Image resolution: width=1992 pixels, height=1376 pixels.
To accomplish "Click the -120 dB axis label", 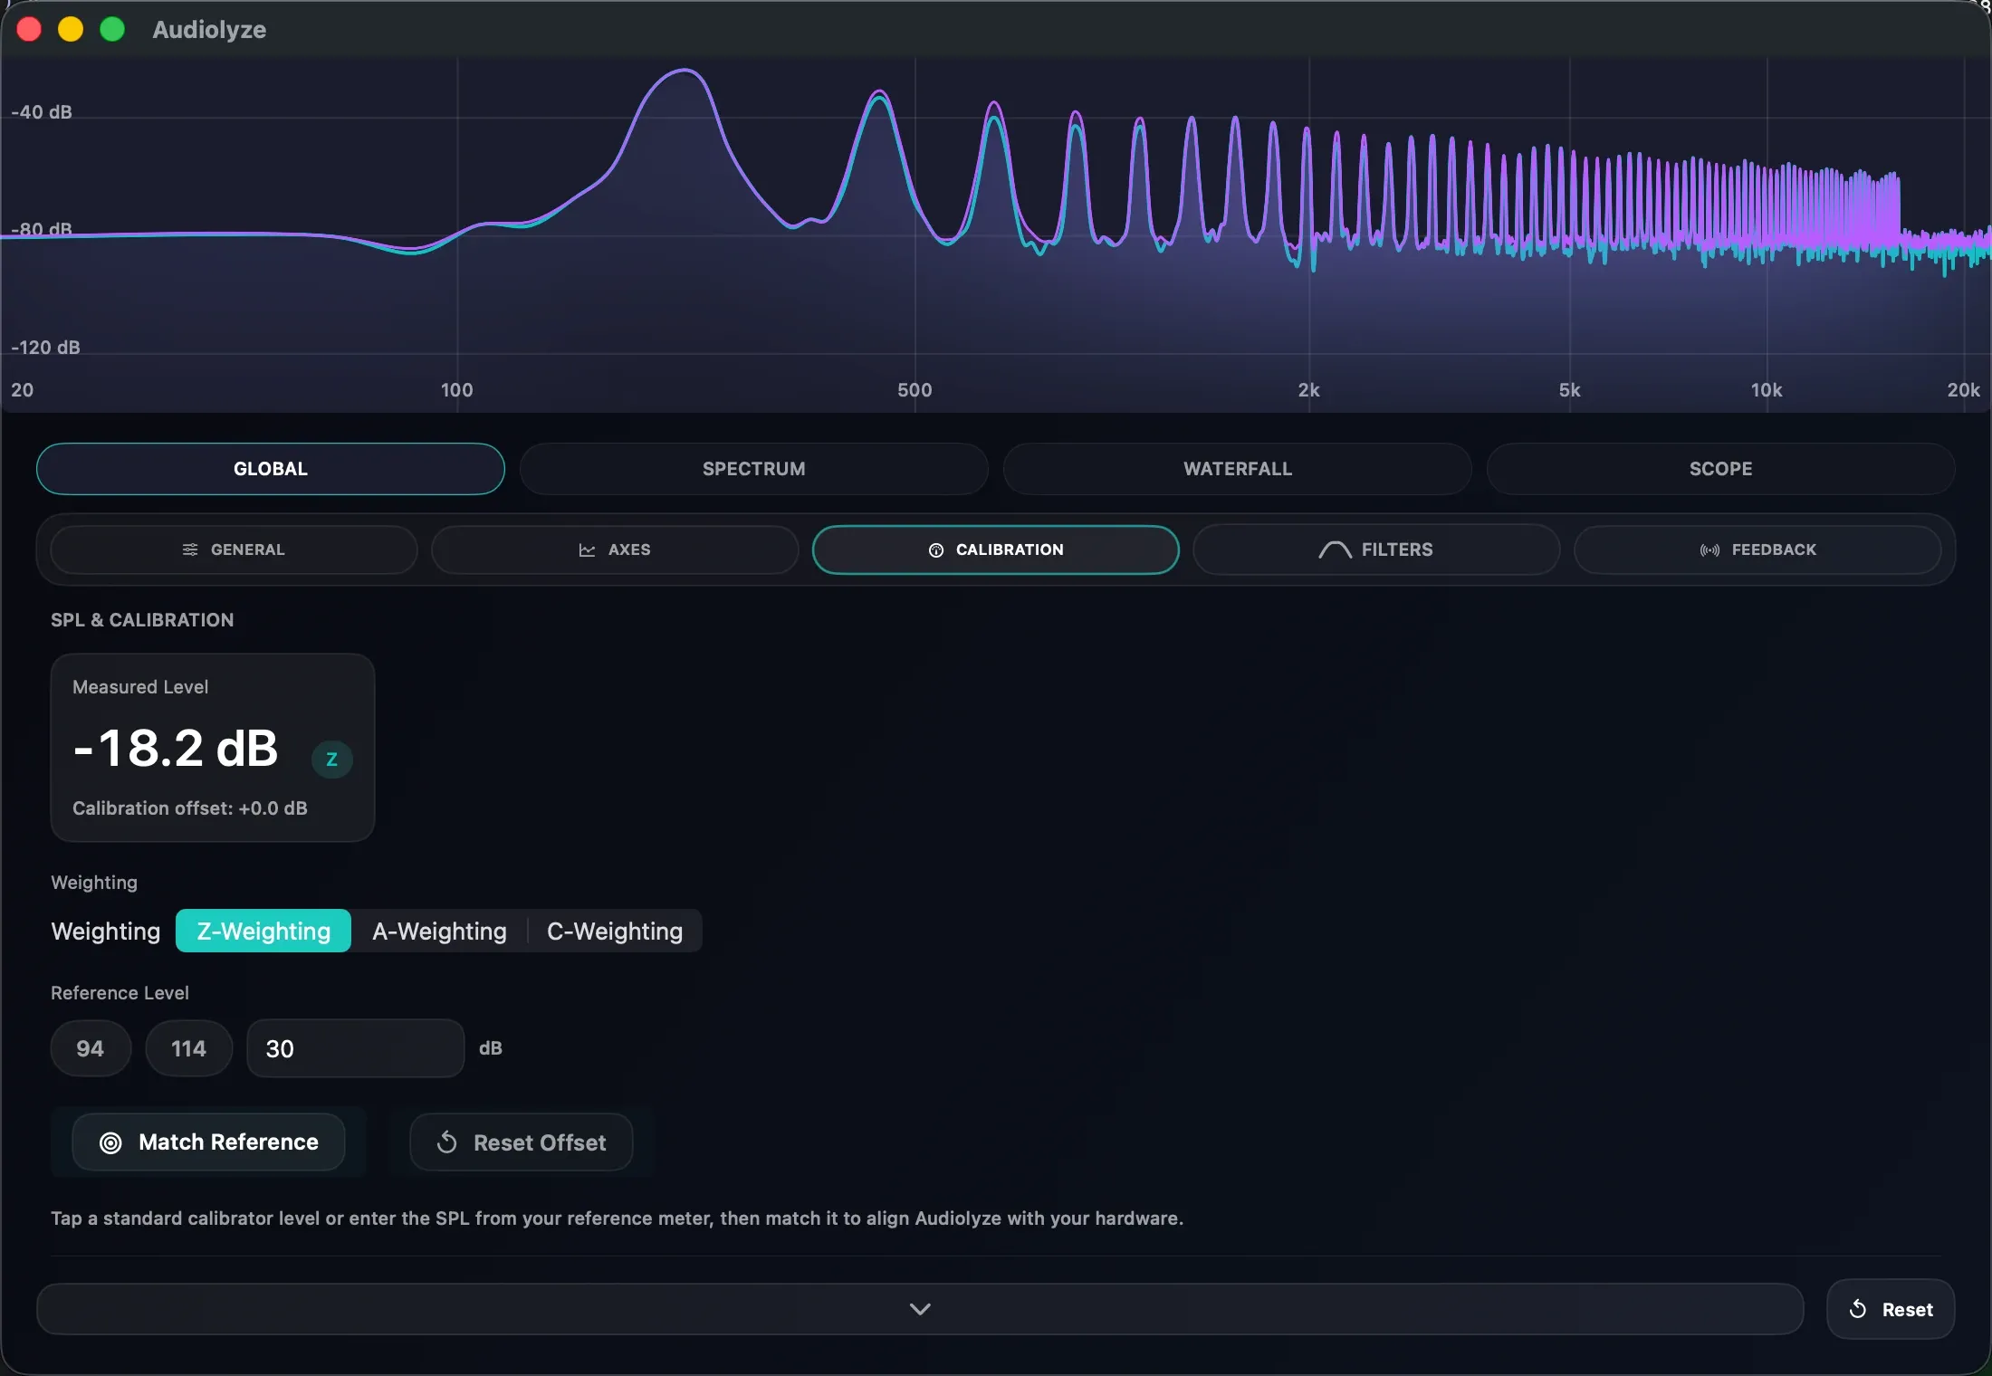I will [45, 348].
